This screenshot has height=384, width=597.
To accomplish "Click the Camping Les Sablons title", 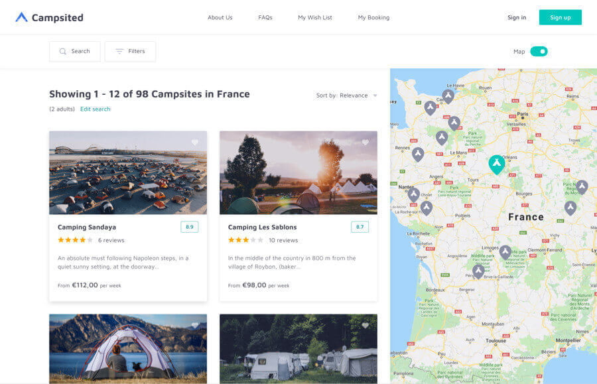I will pos(262,227).
